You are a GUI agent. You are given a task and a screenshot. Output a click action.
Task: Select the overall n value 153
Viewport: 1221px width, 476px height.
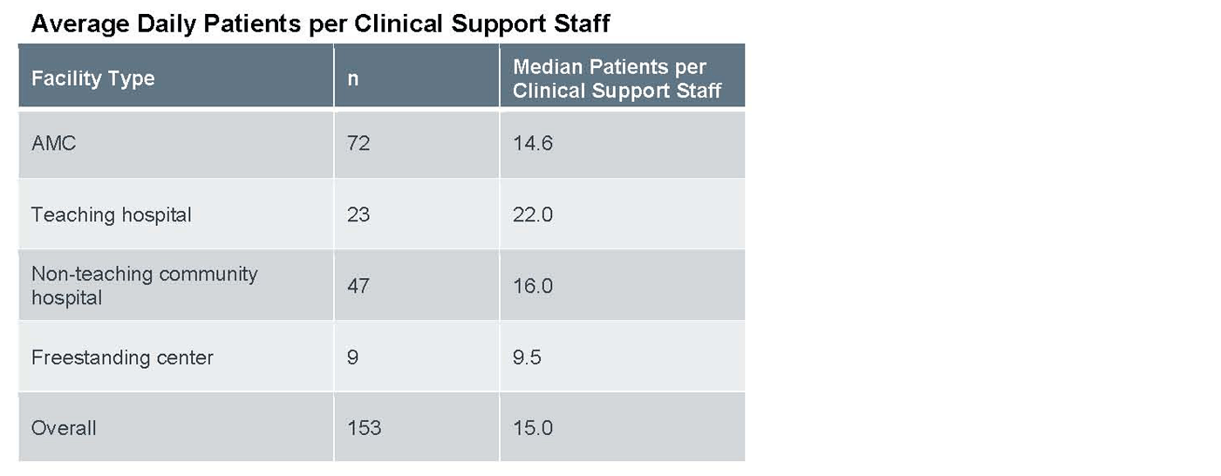pos(364,428)
